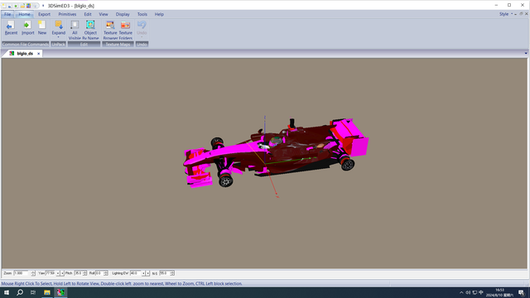
Task: Open the File menu
Action: tap(7, 14)
